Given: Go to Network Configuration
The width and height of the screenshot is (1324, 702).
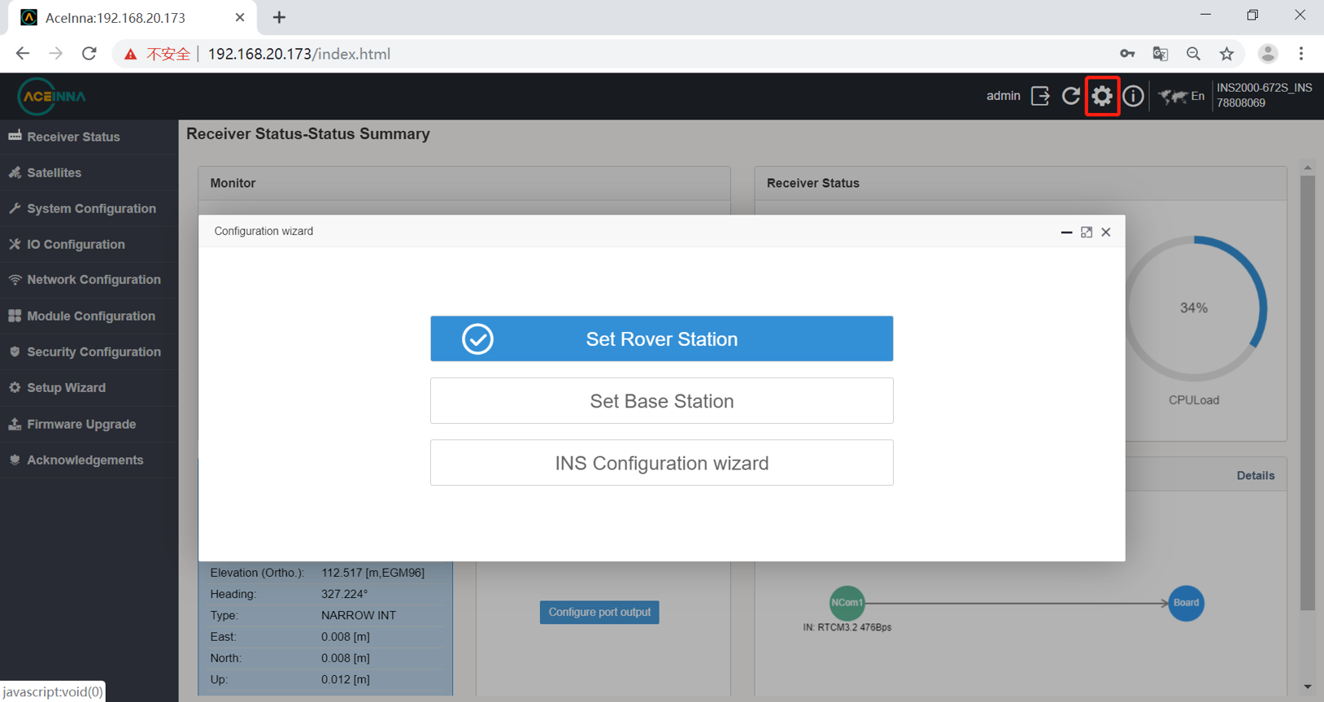Looking at the screenshot, I should click(89, 280).
